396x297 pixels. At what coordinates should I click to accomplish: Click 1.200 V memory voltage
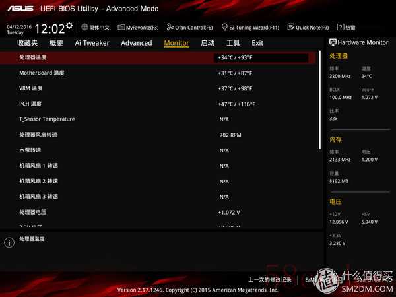click(370, 160)
